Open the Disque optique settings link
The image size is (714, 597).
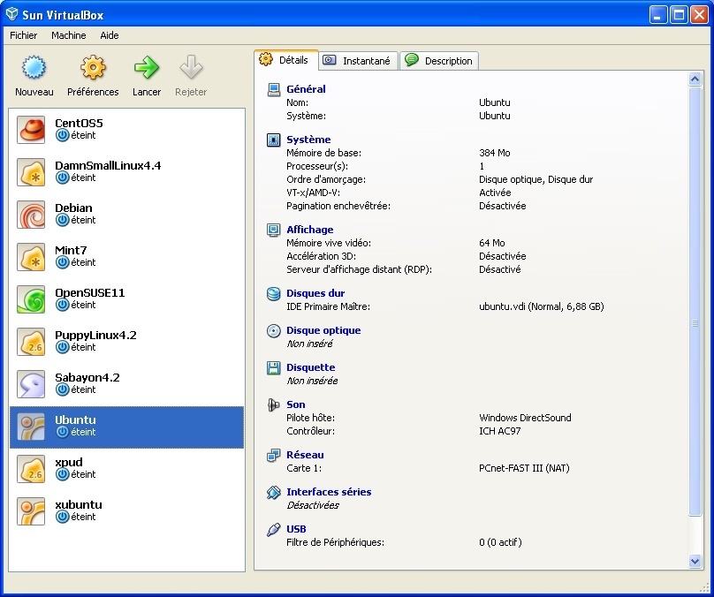click(x=323, y=330)
